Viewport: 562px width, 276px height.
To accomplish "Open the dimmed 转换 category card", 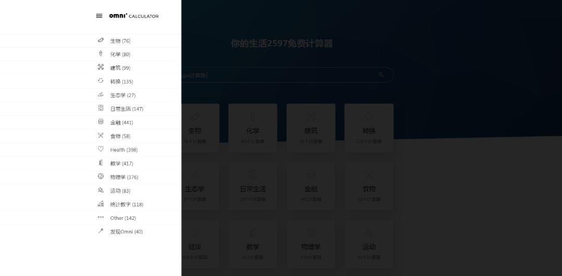I will tap(369, 128).
